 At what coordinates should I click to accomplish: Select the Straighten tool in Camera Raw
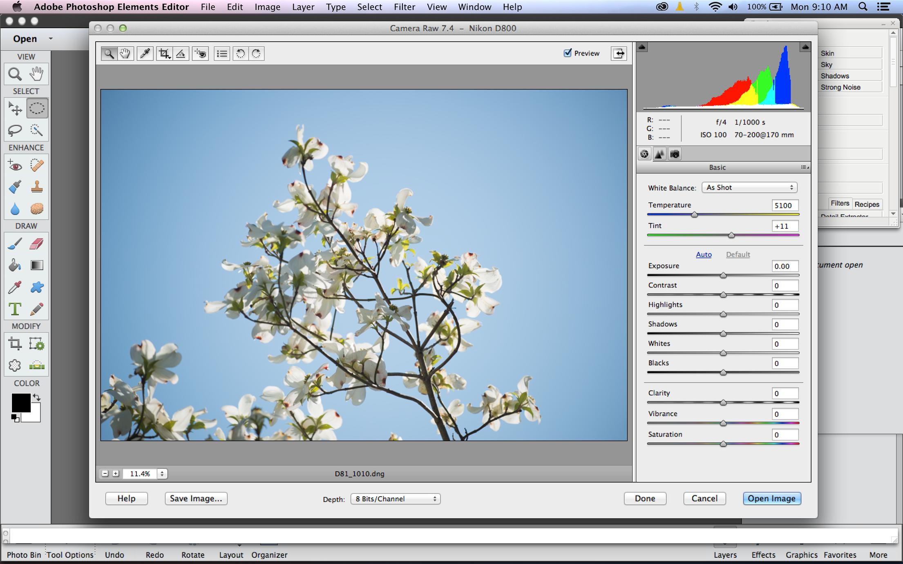(x=181, y=54)
